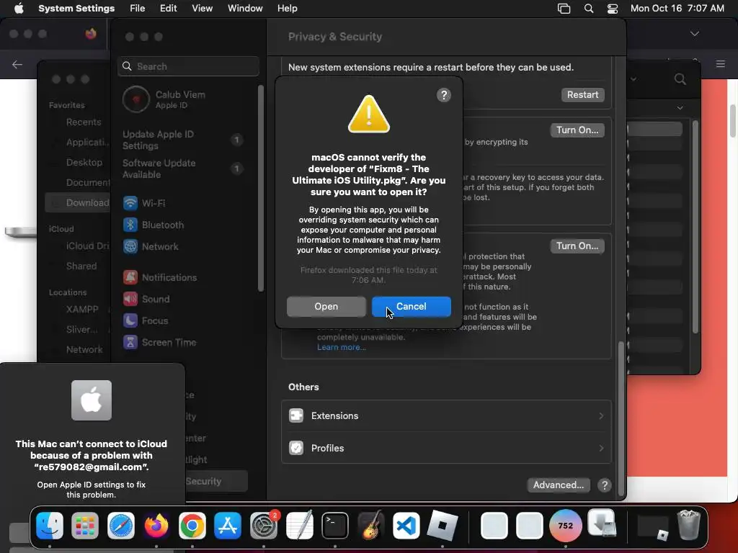
Task: Expand the Extensions row
Action: point(446,416)
